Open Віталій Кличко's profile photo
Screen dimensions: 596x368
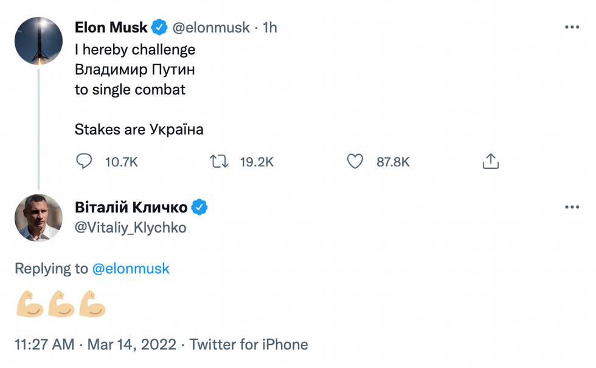coord(38,217)
